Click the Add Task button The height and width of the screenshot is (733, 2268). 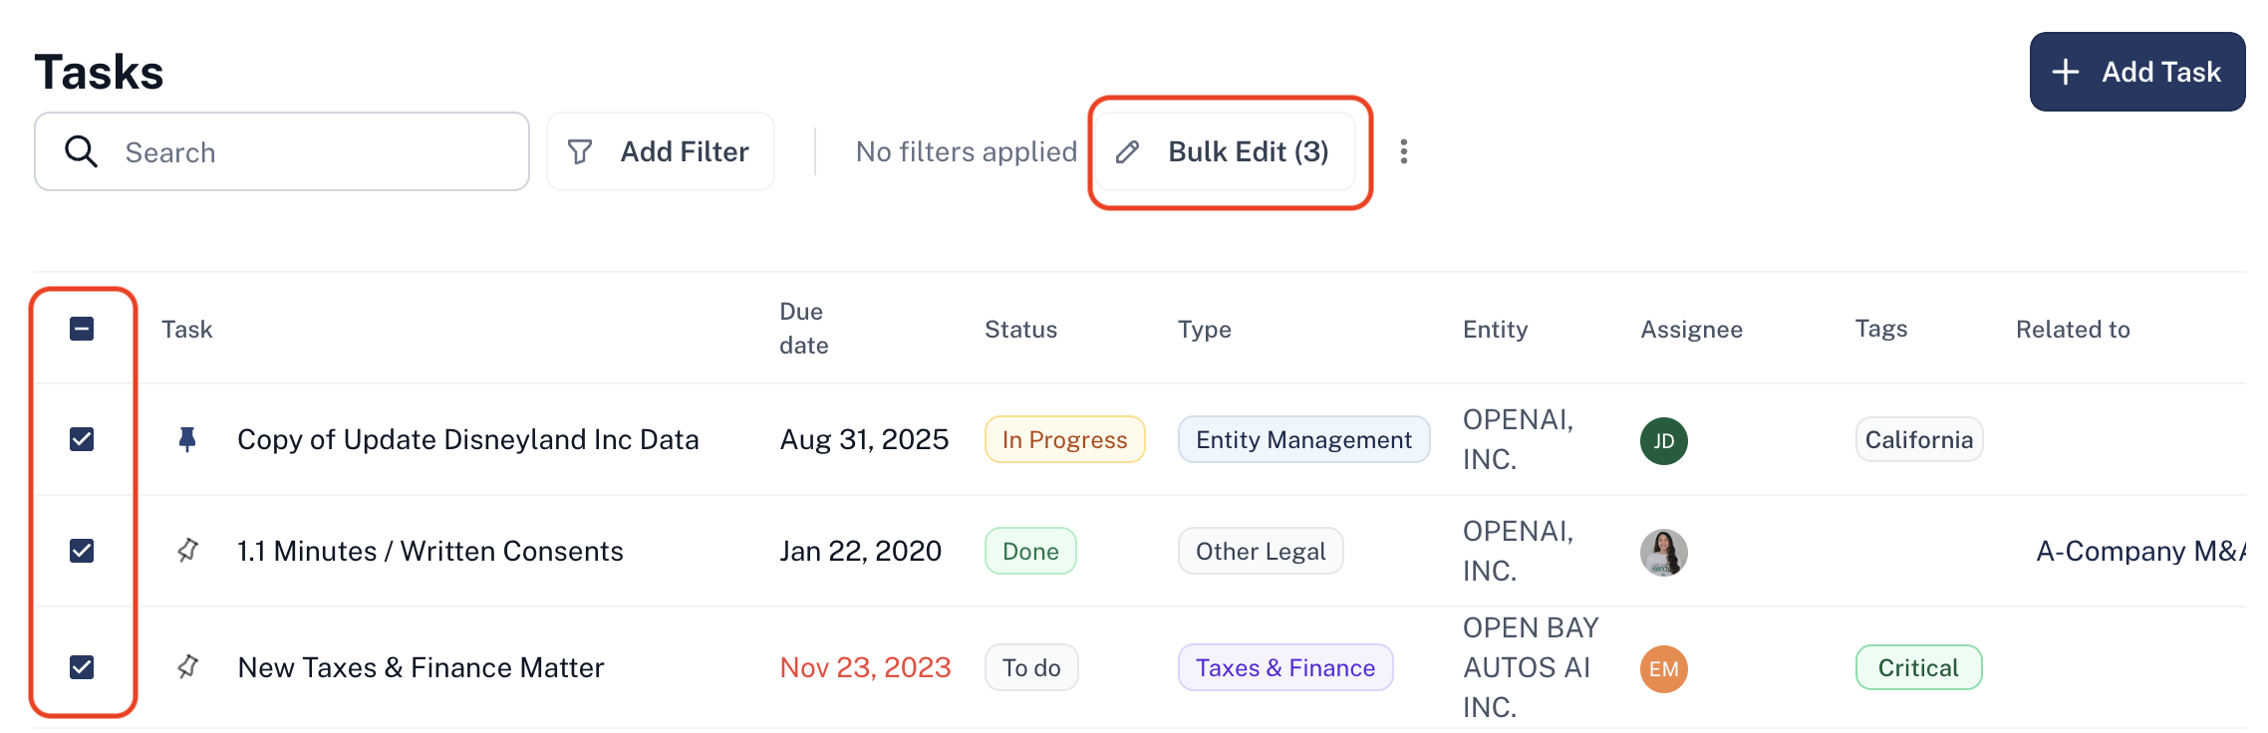coord(2137,72)
